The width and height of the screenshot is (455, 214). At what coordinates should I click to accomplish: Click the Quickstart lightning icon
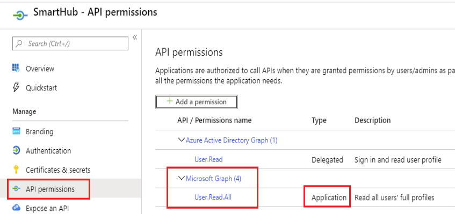[16, 88]
